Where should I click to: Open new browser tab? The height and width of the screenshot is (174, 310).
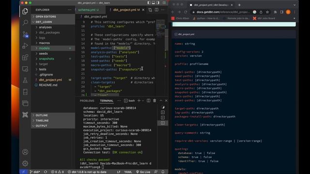(x=239, y=5)
